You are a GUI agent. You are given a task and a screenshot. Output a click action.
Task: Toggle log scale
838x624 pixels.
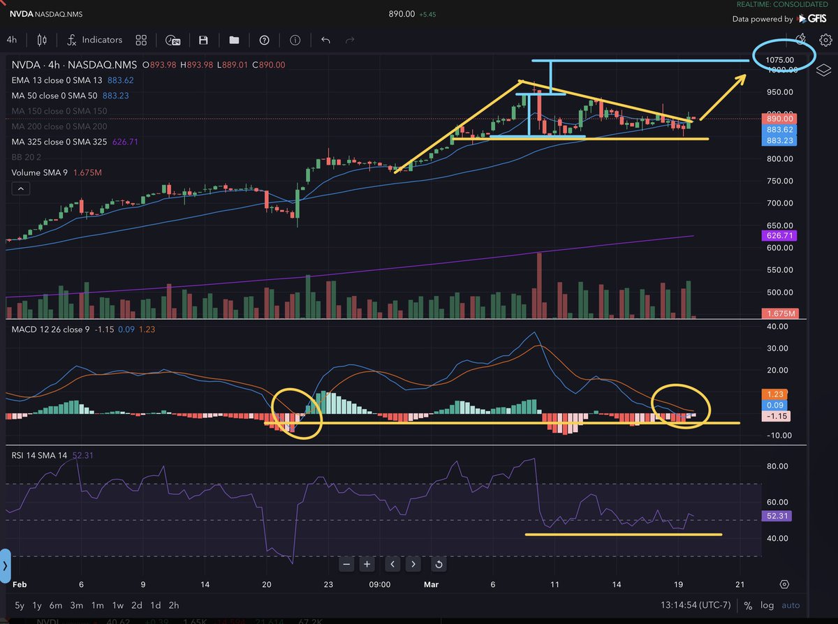pyautogui.click(x=767, y=605)
